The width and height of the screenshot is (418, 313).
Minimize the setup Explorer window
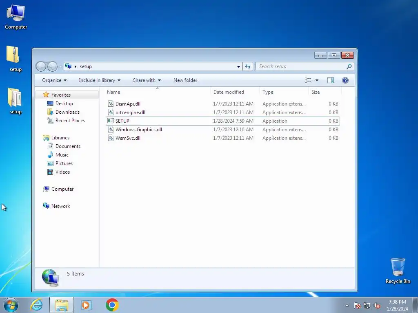tap(320, 55)
